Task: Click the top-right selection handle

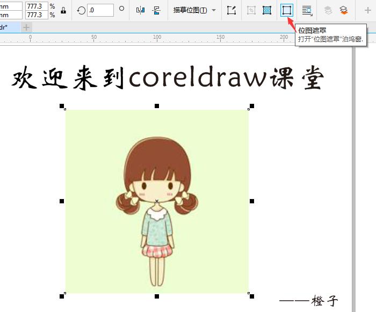Action: pyautogui.click(x=252, y=106)
